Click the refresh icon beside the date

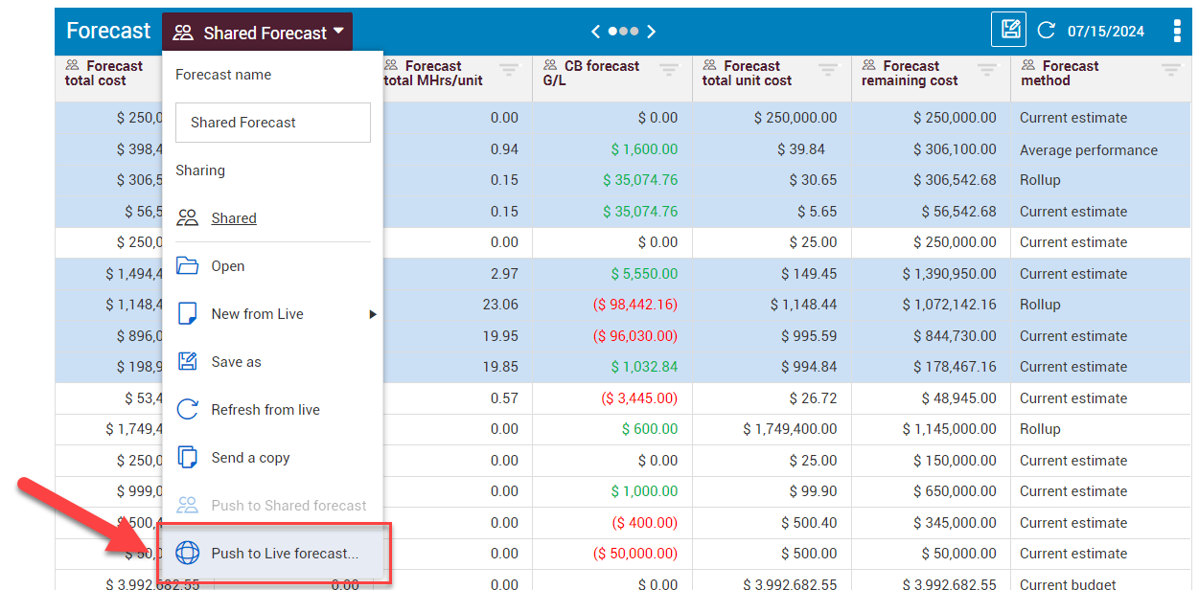click(x=1046, y=30)
